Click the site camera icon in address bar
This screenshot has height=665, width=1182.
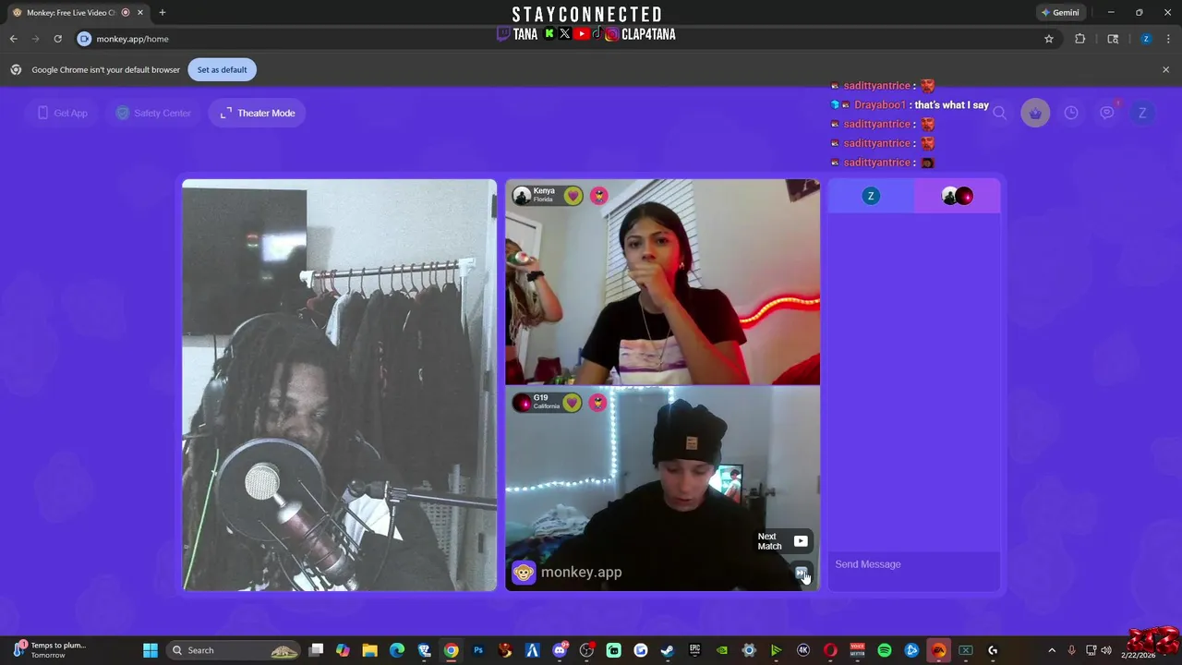(x=84, y=39)
